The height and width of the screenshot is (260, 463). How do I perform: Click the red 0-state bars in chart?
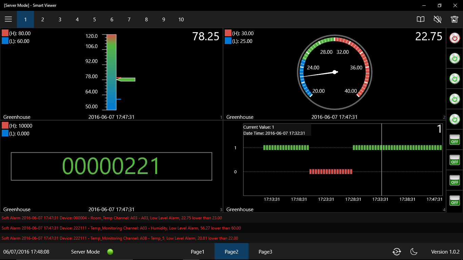[331, 172]
